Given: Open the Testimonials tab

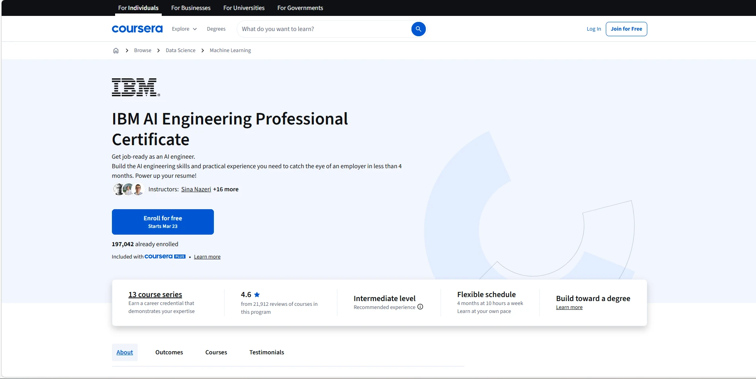Looking at the screenshot, I should tap(266, 352).
